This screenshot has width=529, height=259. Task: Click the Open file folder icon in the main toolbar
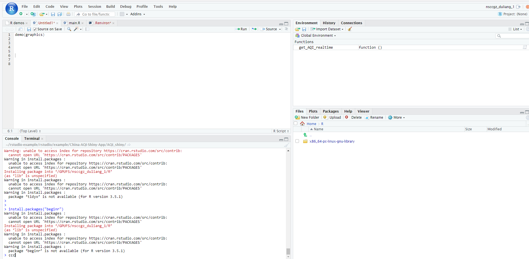point(42,14)
